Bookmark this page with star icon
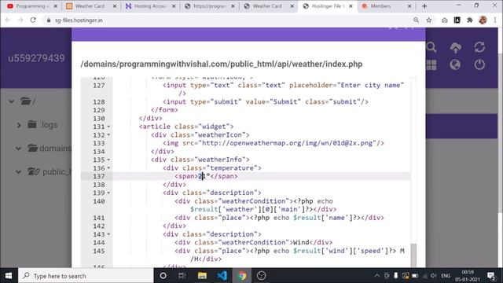The image size is (503, 283). pyautogui.click(x=429, y=20)
